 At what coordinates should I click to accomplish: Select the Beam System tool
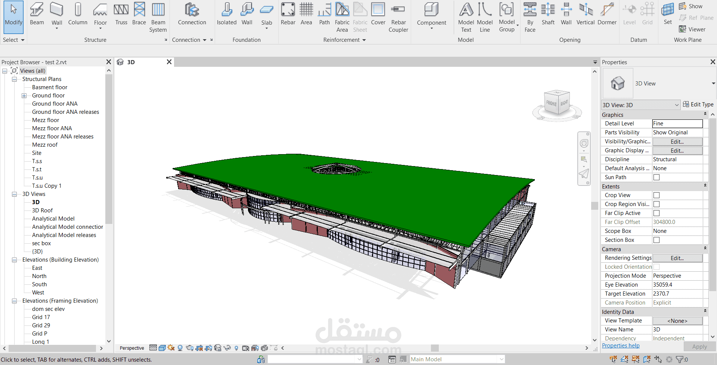(158, 18)
